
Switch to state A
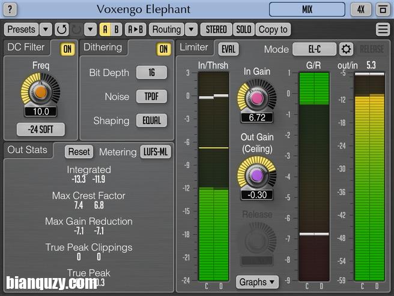105,29
